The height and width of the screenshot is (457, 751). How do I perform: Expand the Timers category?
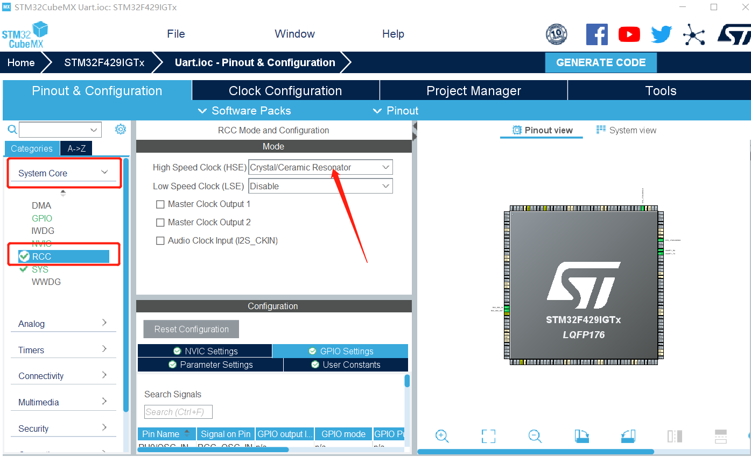[x=64, y=350]
